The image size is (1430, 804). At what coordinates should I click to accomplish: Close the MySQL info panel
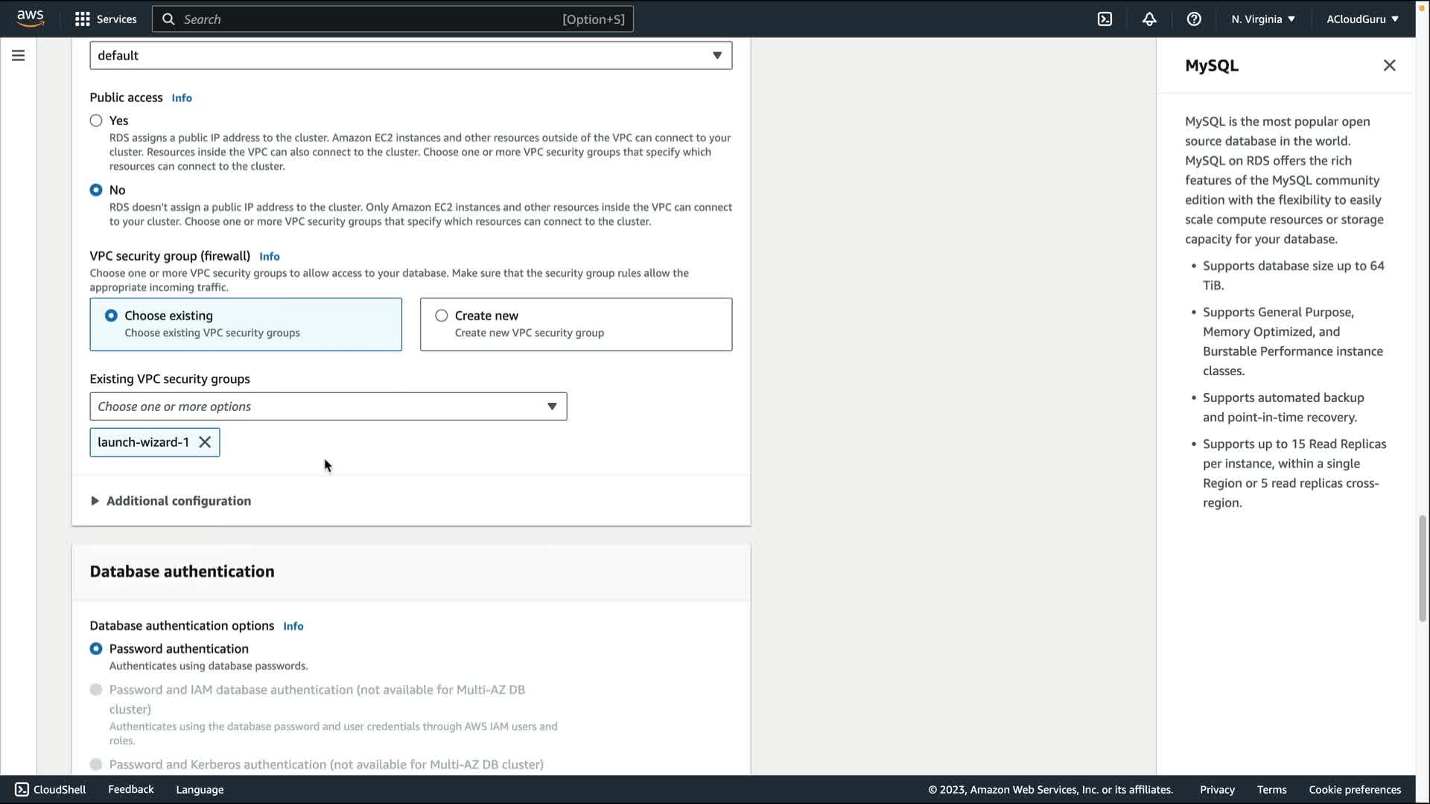point(1389,66)
